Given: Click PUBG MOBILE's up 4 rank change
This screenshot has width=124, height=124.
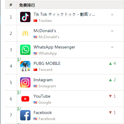Looking at the screenshot, I should 112,63.
